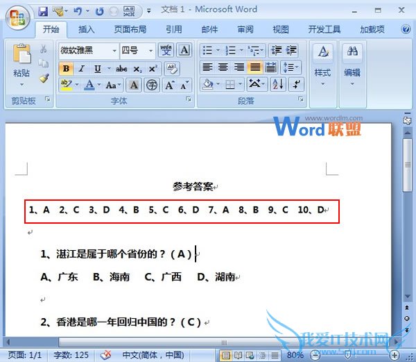Switch to web layout view
Screen dimensions: 416x362
click(250, 355)
